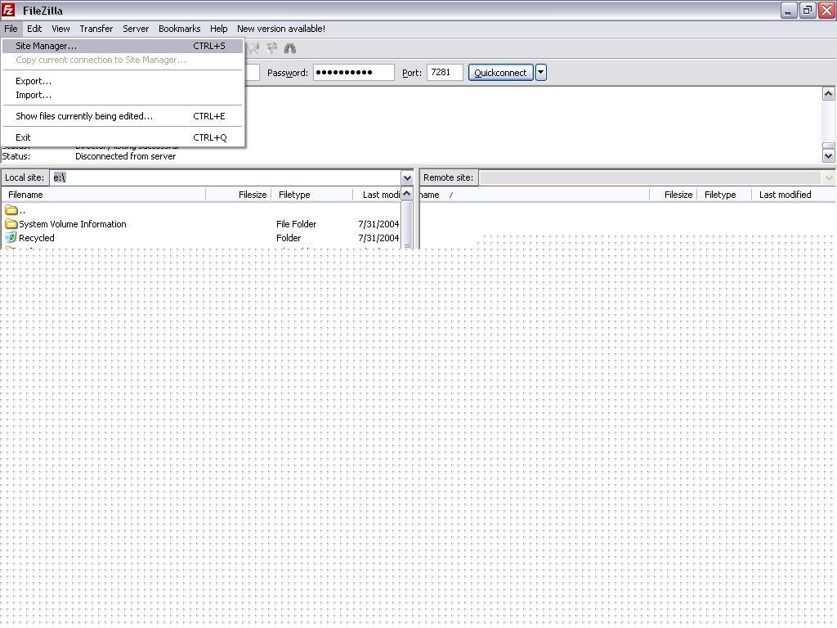Focus the Password input field
This screenshot has height=628, width=837.
coord(353,73)
